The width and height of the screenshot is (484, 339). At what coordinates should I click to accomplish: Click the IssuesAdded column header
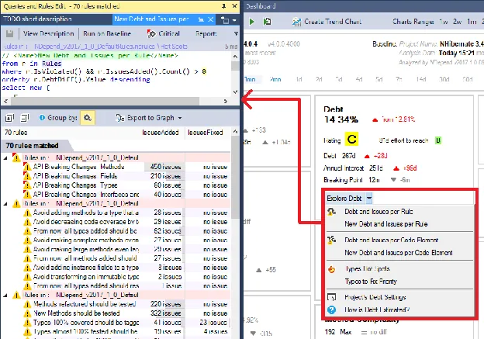click(161, 133)
